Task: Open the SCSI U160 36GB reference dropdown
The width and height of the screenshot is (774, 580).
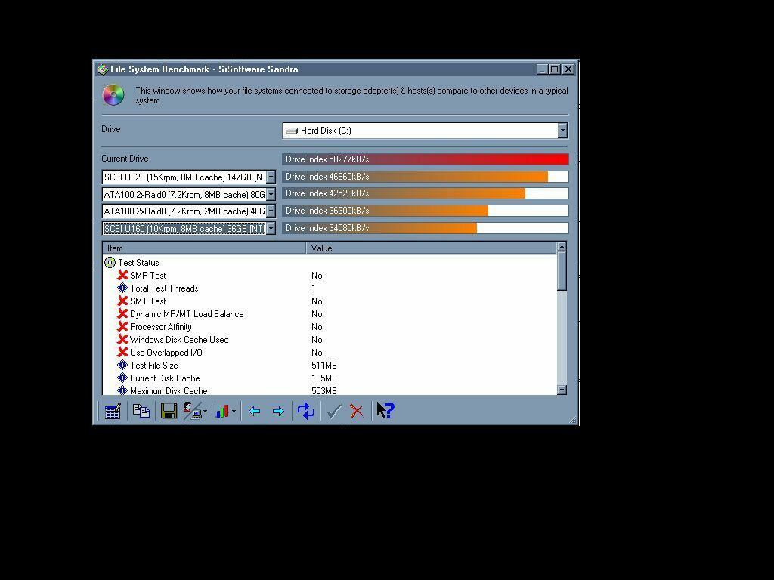Action: click(x=271, y=228)
